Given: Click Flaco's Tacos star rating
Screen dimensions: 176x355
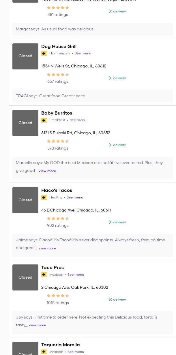Looking at the screenshot, I should pyautogui.click(x=58, y=218).
